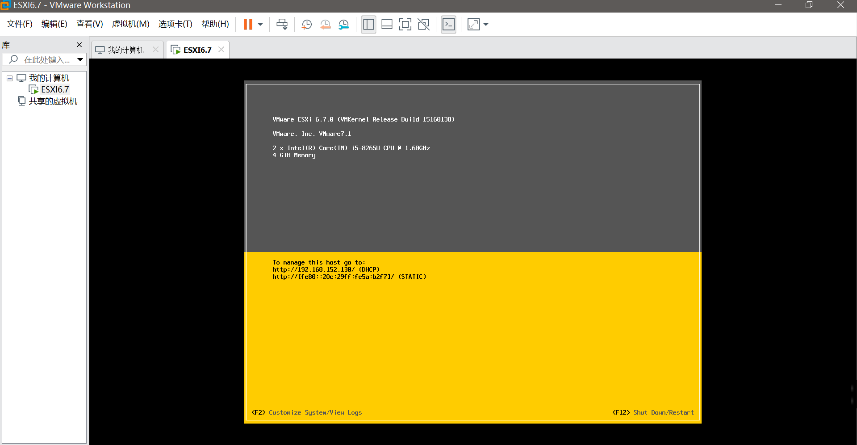Open the 查看(V) menu
The width and height of the screenshot is (857, 445).
(x=89, y=24)
